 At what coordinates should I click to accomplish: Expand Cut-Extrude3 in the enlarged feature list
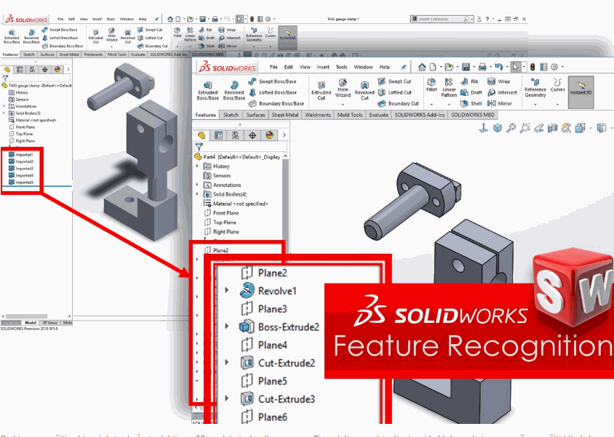coord(227,398)
